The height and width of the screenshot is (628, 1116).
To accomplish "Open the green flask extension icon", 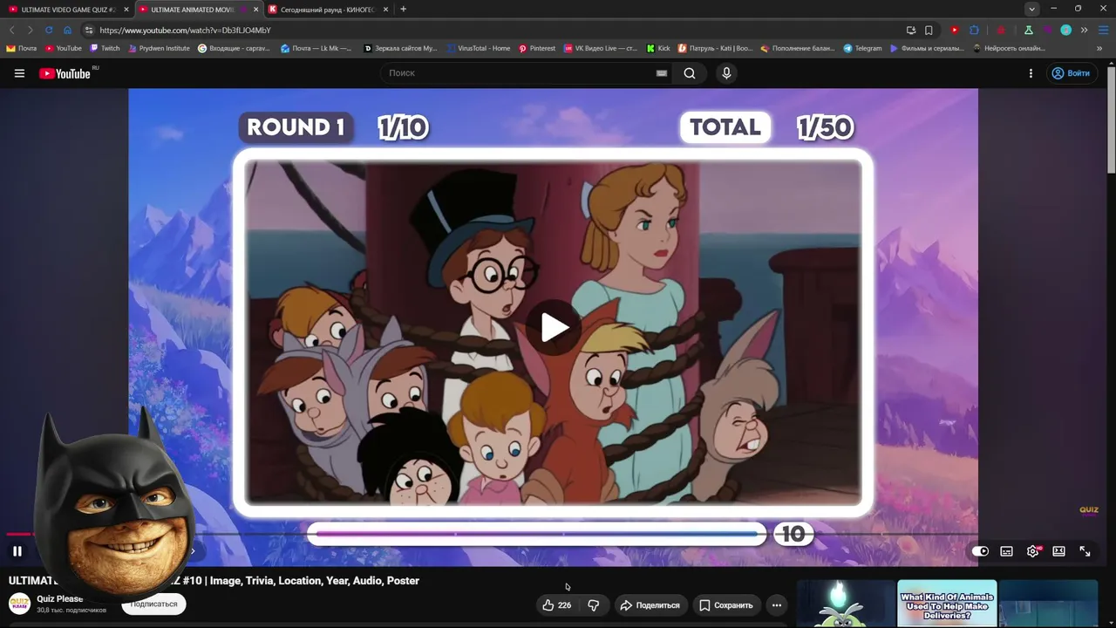I will click(x=1029, y=30).
